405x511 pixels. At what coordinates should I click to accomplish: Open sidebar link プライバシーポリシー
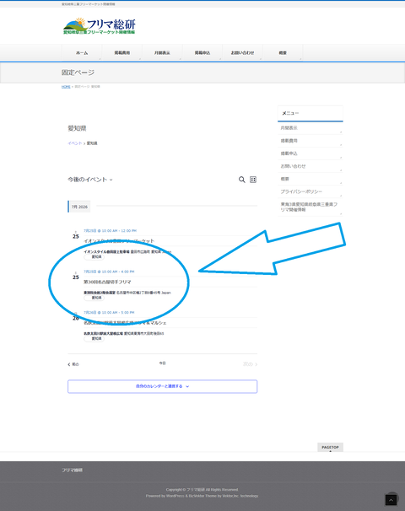(310, 191)
